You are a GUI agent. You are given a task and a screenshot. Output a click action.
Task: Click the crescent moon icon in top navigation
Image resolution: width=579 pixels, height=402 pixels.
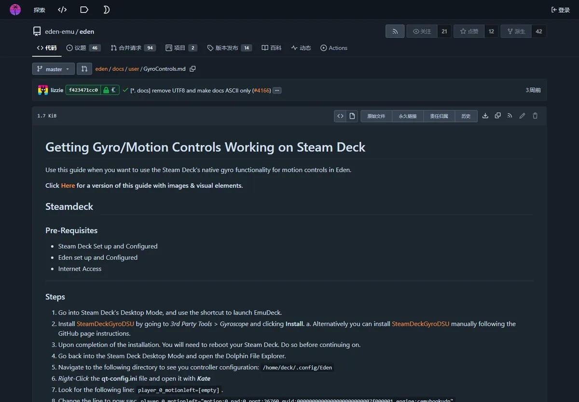(106, 10)
